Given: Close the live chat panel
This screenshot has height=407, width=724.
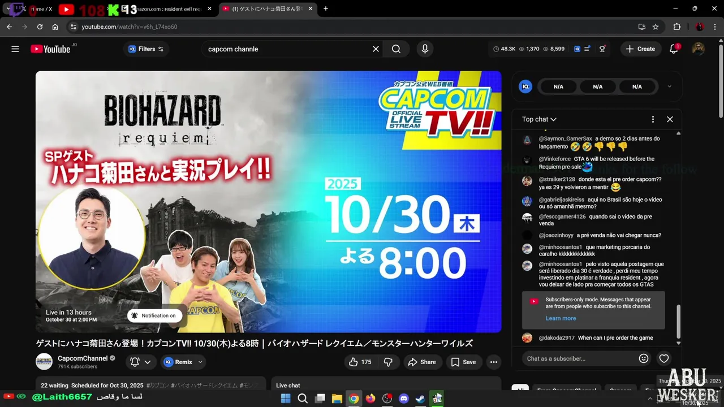Looking at the screenshot, I should tap(670, 119).
